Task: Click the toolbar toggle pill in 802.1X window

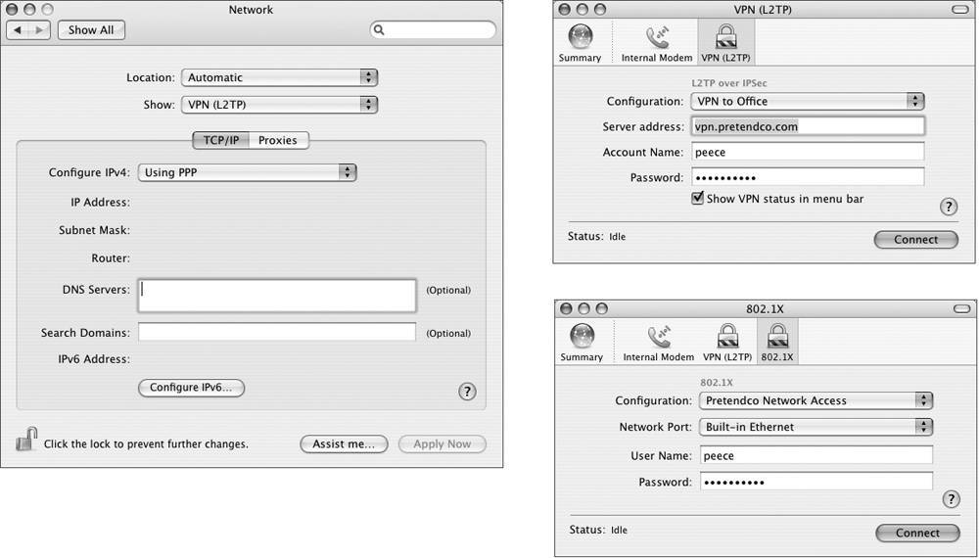Action: [x=962, y=309]
